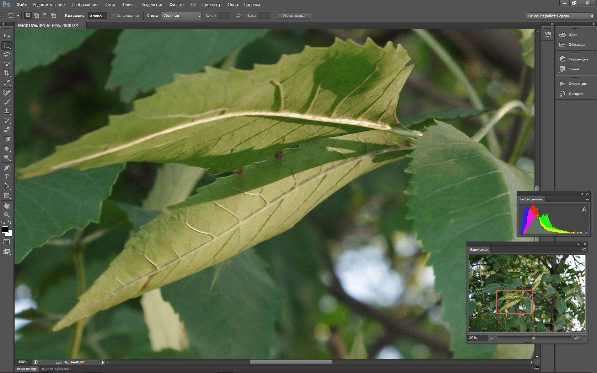Select the Horizontal Type tool
The width and height of the screenshot is (597, 373).
click(7, 177)
